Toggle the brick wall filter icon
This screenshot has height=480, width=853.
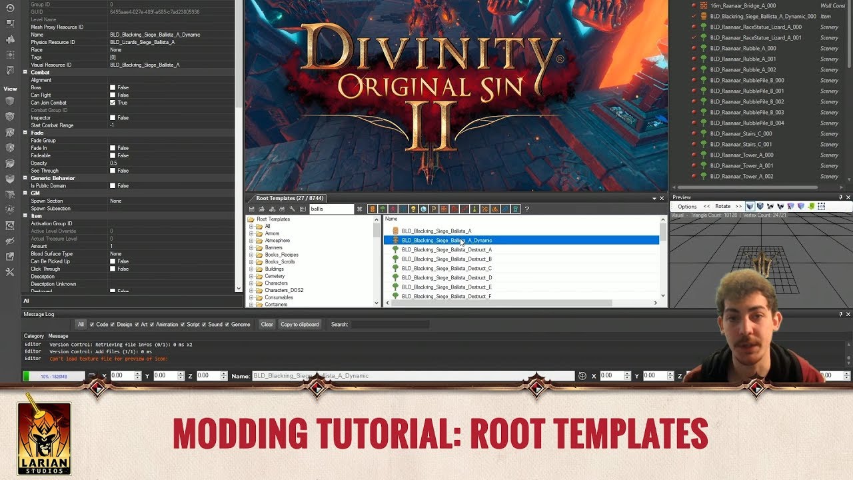coord(444,209)
